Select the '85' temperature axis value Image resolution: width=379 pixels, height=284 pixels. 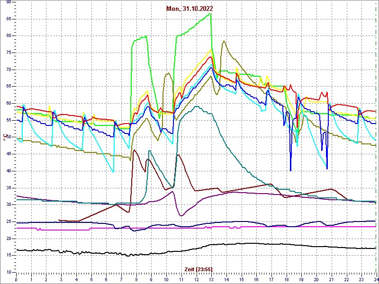click(9, 19)
